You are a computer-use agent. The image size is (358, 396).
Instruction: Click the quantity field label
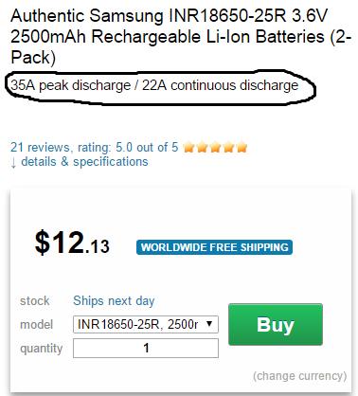click(42, 349)
